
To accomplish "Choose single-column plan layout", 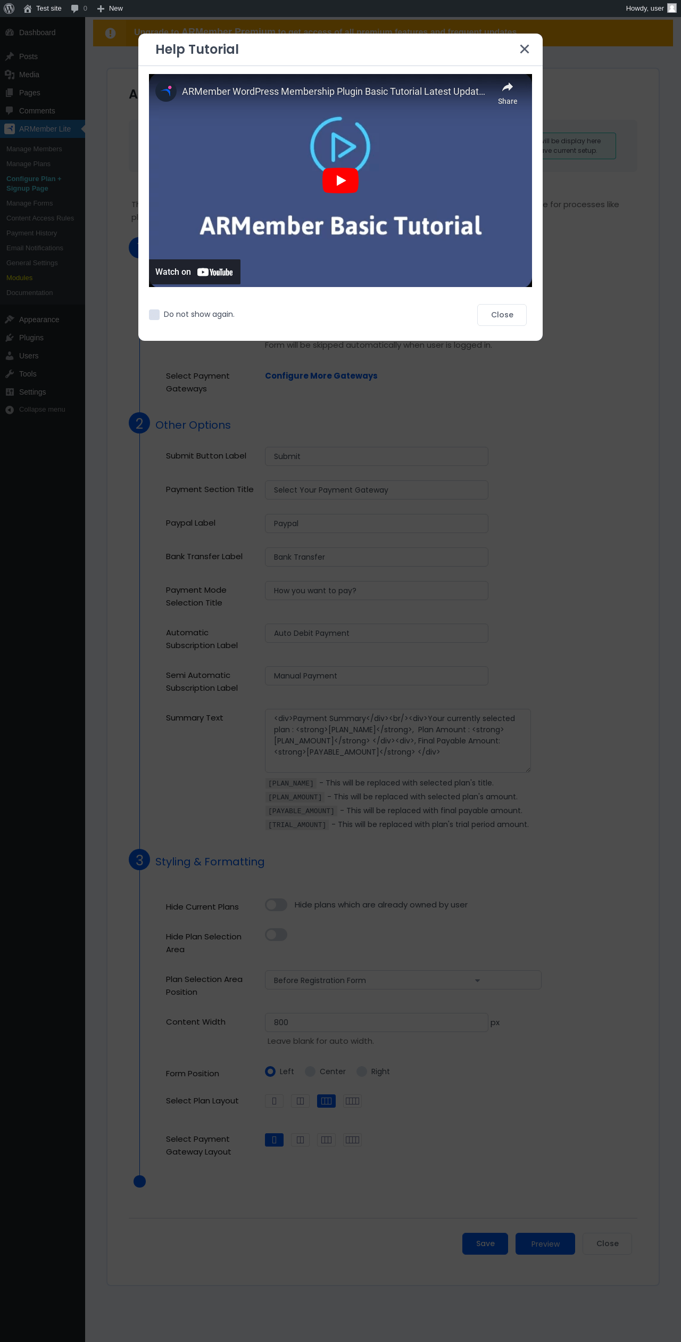I will pos(274,1101).
